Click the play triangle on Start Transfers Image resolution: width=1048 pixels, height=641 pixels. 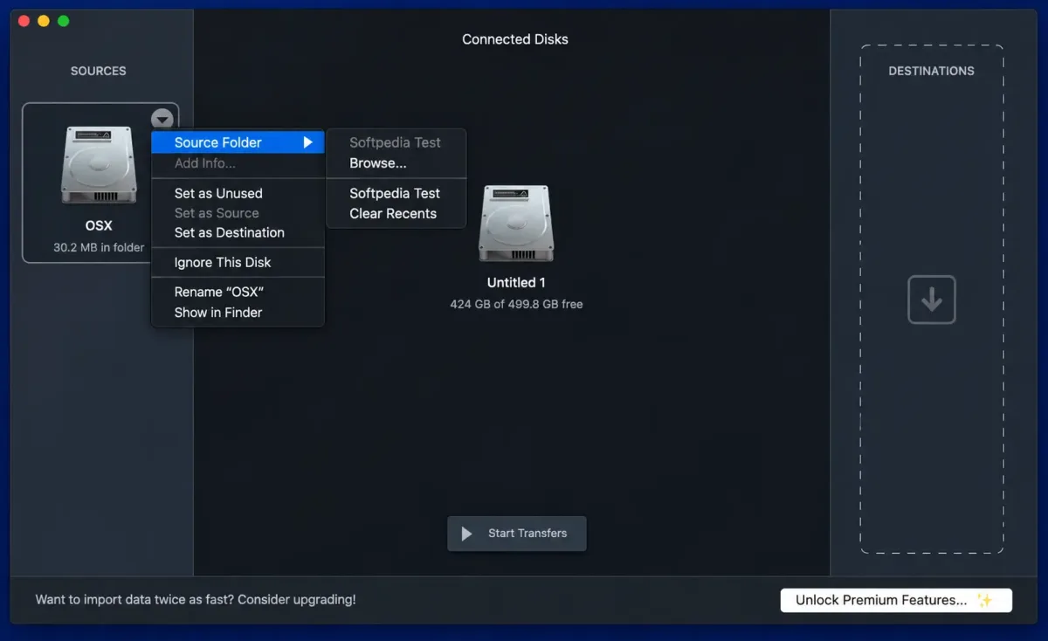[x=466, y=534]
